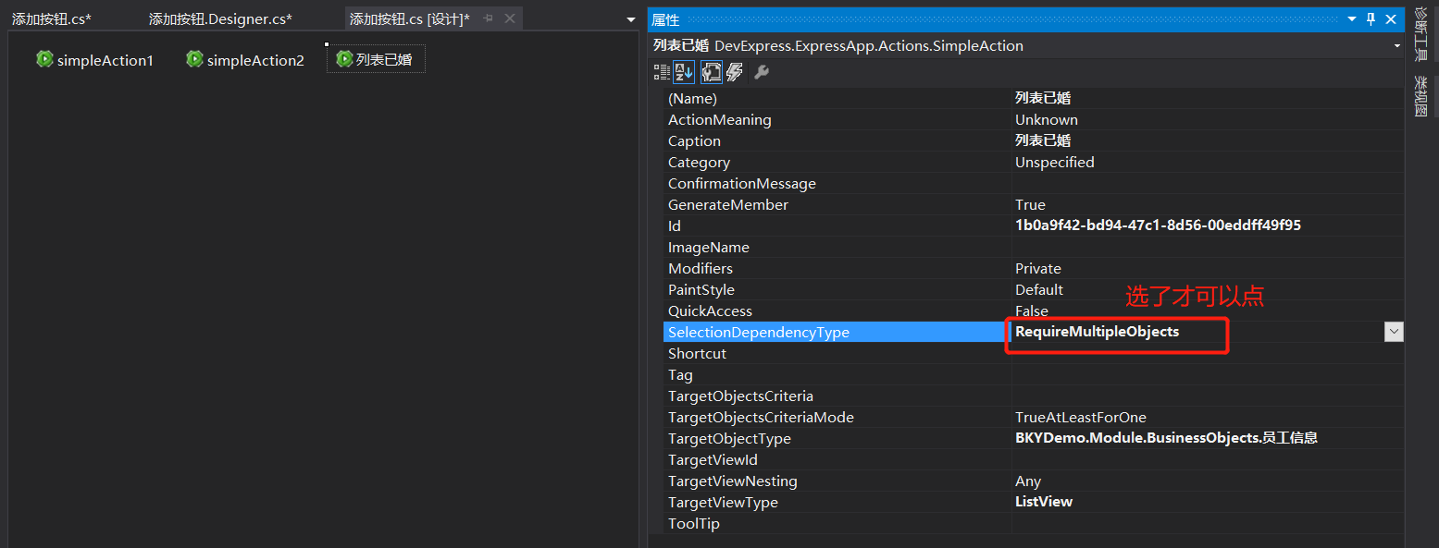Viewport: 1439px width, 548px height.
Task: Close the 添加按钮.cs [设计] tab
Action: [510, 18]
